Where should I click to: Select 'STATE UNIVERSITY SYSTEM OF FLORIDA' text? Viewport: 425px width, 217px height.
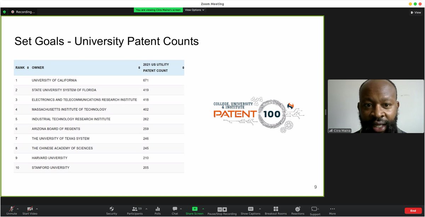click(64, 90)
